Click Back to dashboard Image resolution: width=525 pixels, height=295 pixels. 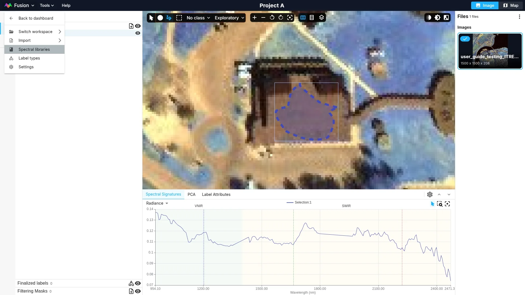point(36,18)
